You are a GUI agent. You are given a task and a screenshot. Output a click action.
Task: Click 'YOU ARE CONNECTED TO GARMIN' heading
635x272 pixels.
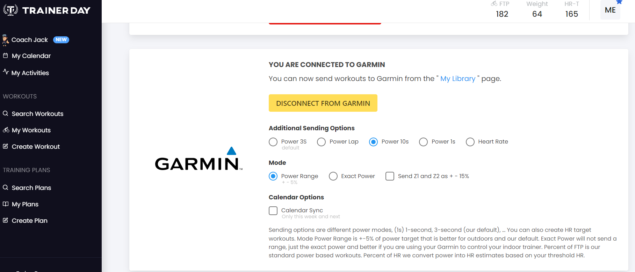click(x=327, y=65)
